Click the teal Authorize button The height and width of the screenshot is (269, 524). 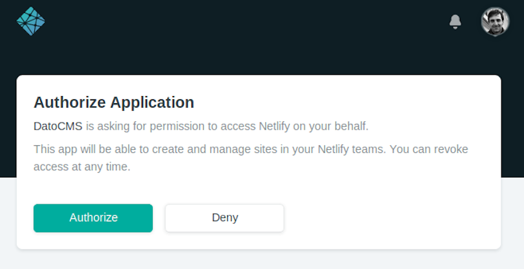(93, 218)
